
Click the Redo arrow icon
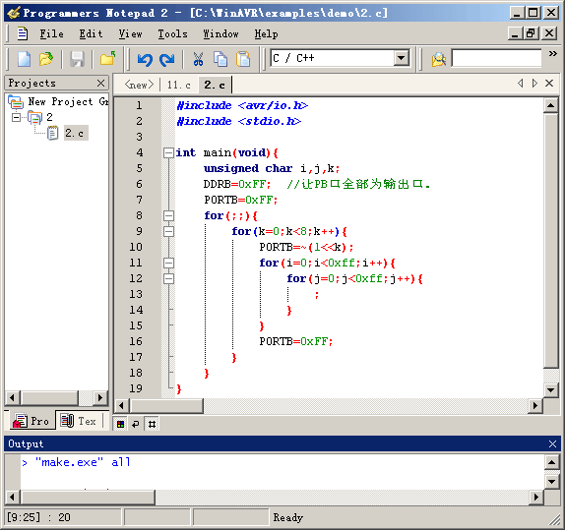[166, 59]
